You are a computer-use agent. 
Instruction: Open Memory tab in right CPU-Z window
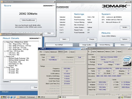[x=108, y=52]
